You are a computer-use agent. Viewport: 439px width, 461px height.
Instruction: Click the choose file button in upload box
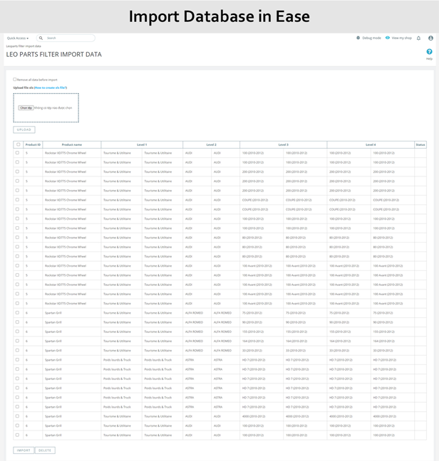click(26, 108)
